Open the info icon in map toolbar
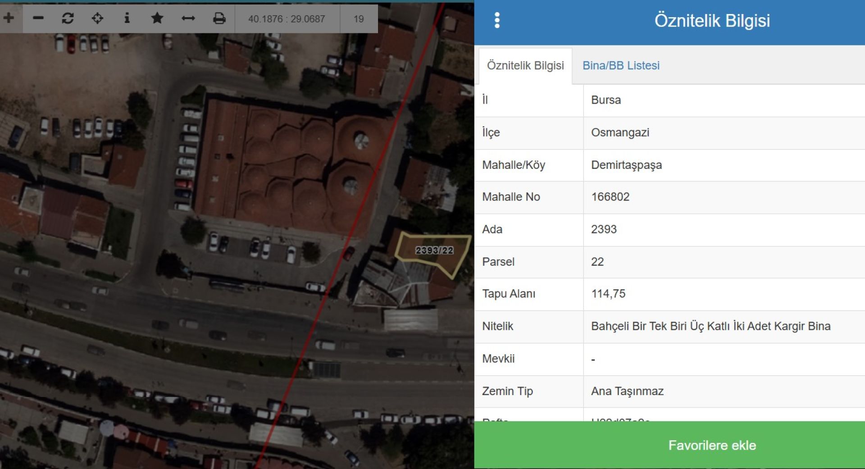 tap(127, 18)
